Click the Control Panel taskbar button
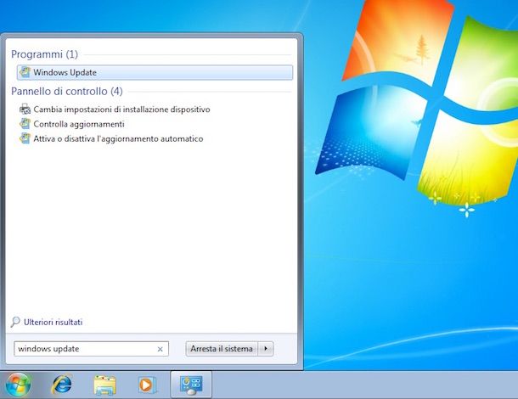This screenshot has height=399, width=518. click(x=191, y=385)
